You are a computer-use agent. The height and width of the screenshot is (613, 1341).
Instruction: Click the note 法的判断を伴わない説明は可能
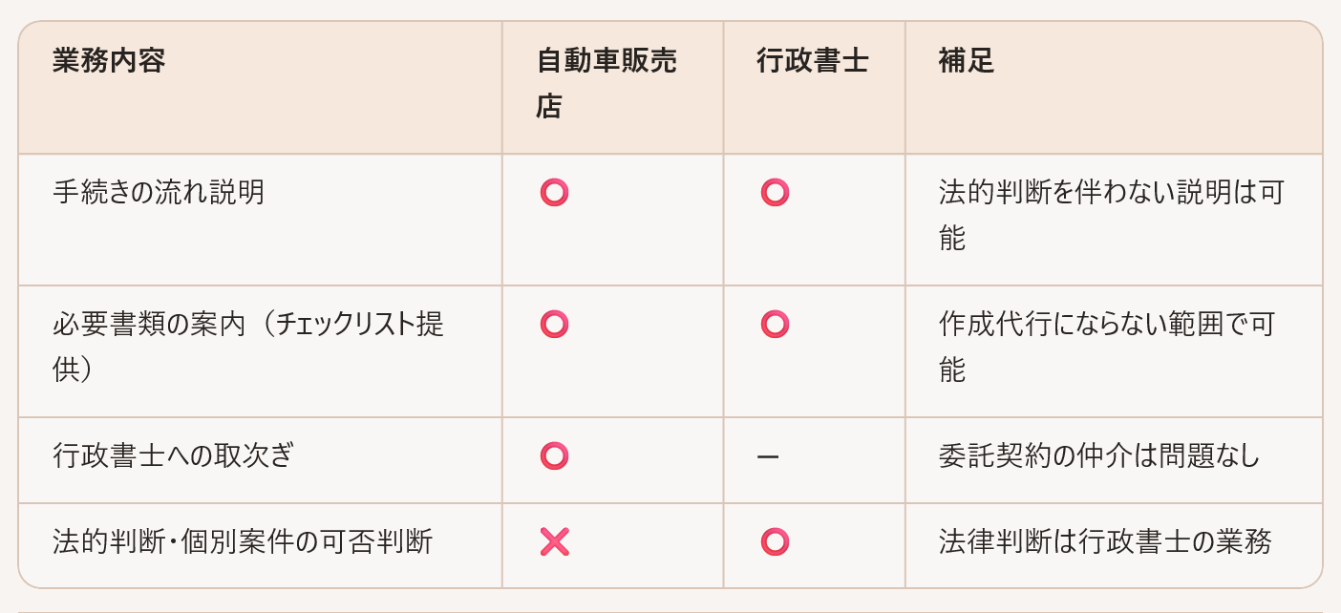point(1111,215)
